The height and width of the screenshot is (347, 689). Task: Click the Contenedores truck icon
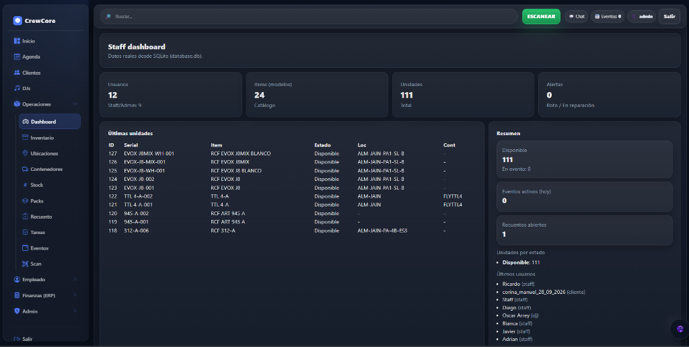[26, 169]
